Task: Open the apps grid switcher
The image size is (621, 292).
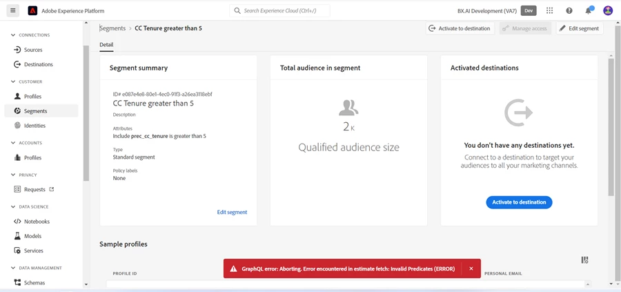Action: 549,10
